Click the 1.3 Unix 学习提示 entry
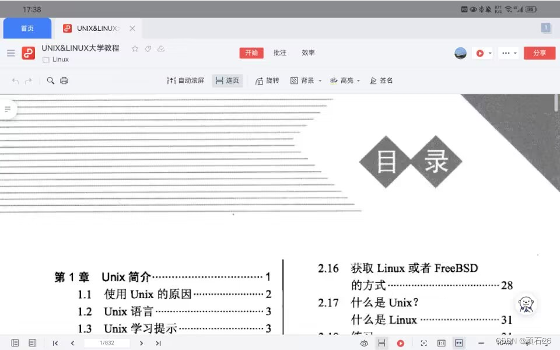This screenshot has width=560, height=350. pos(174,328)
